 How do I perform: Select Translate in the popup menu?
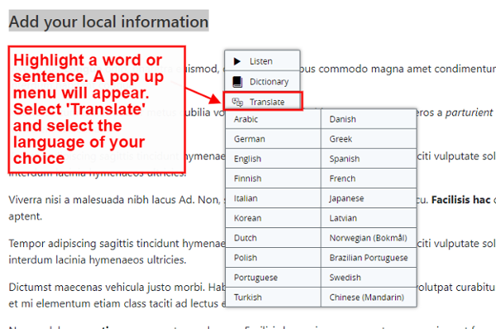tap(263, 101)
